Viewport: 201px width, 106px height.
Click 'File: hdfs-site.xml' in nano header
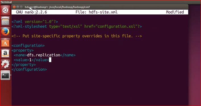pos(97,12)
